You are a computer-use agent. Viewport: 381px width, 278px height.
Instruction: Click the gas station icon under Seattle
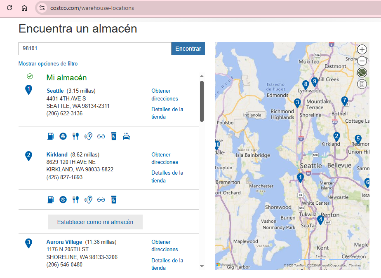pos(51,136)
